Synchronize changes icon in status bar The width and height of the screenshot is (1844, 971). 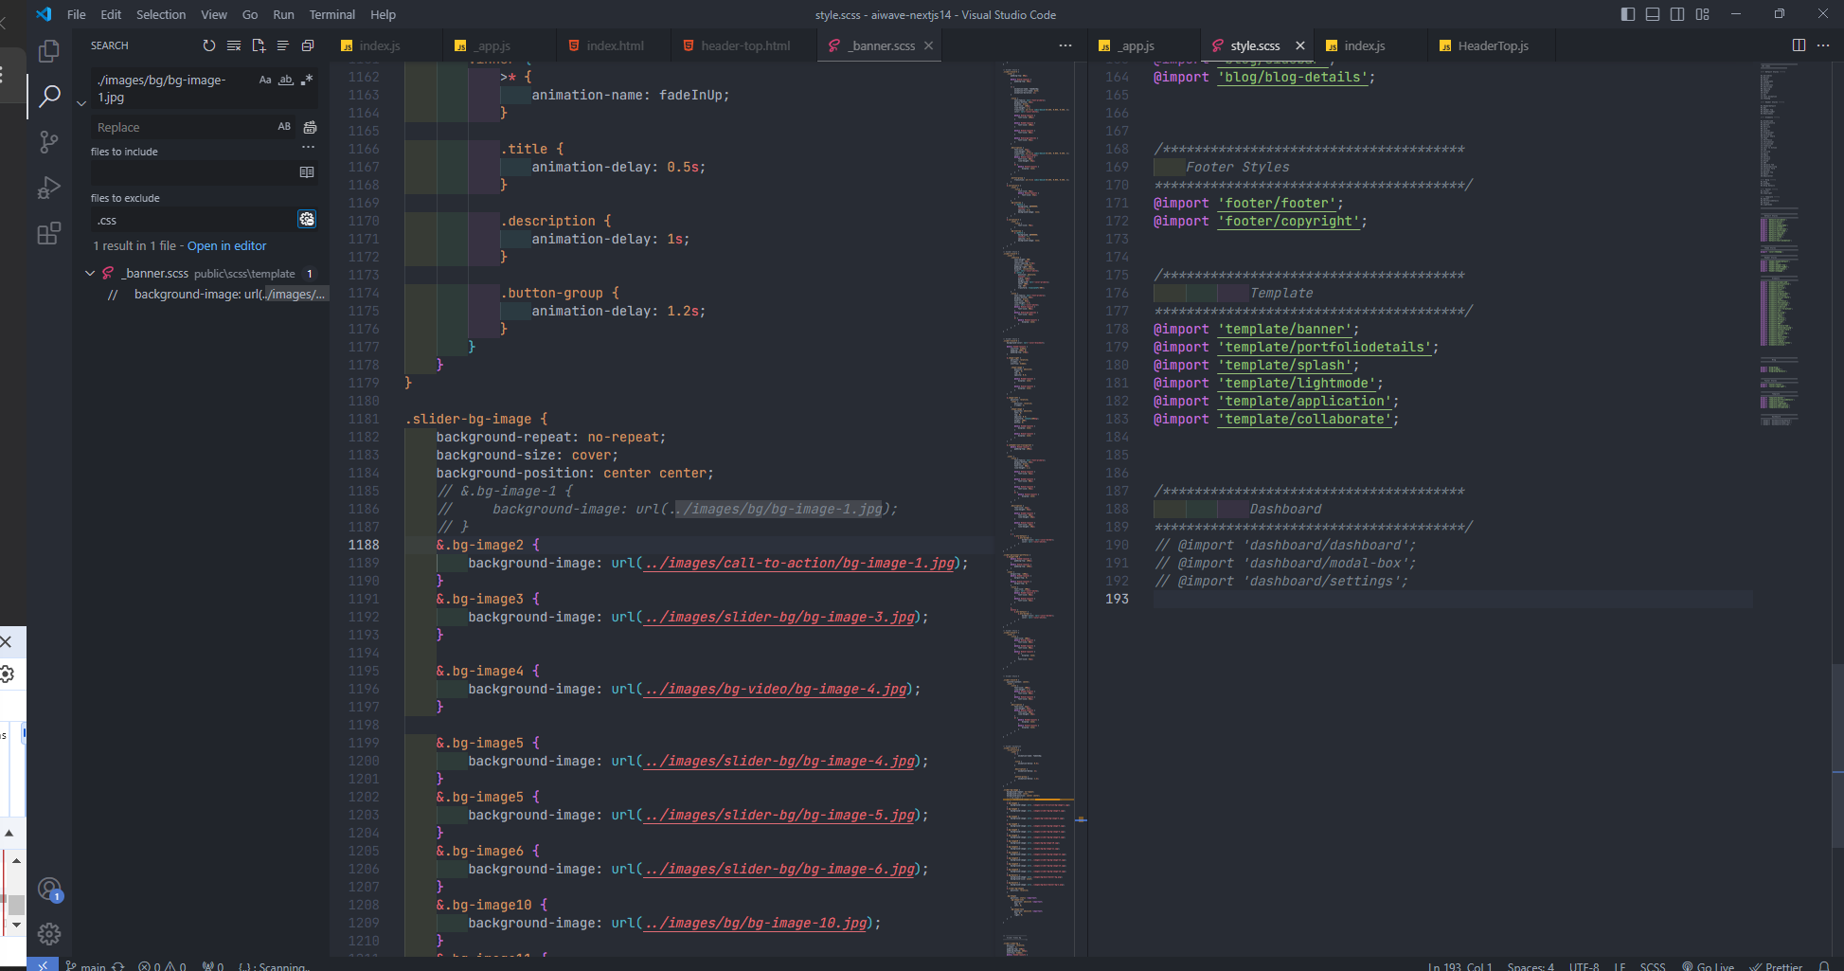point(118,966)
